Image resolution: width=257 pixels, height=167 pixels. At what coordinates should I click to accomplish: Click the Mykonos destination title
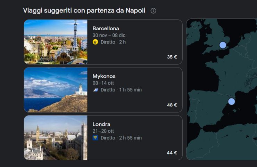104,76
